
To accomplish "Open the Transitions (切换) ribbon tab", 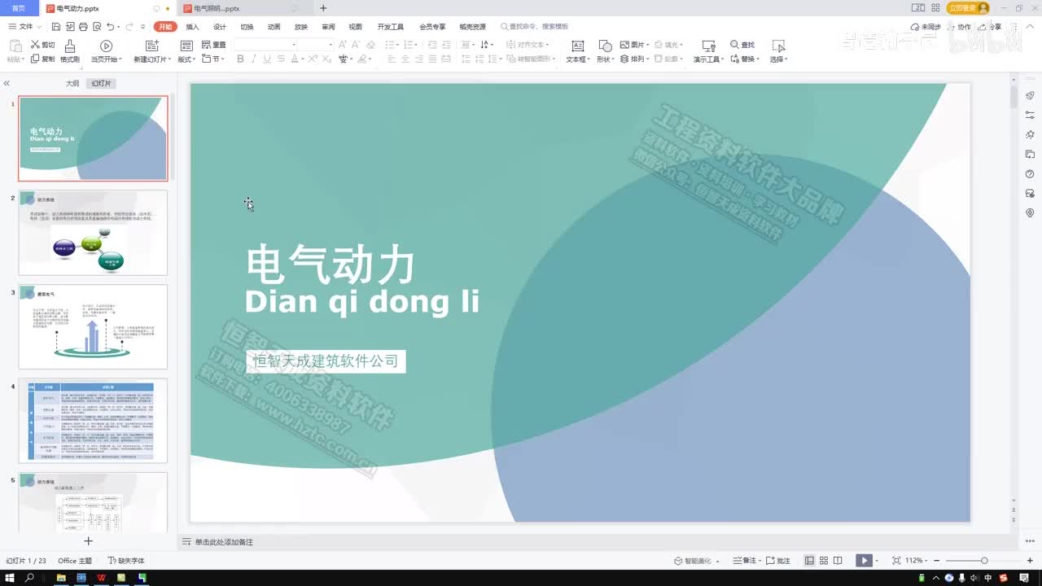I will [247, 27].
